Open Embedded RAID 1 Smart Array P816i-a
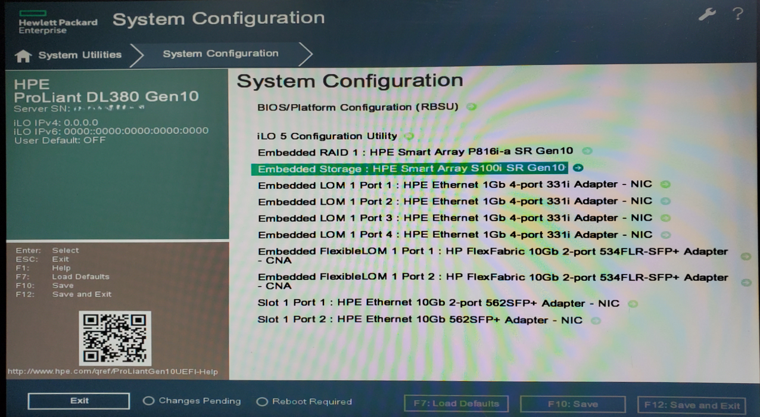 [x=415, y=151]
